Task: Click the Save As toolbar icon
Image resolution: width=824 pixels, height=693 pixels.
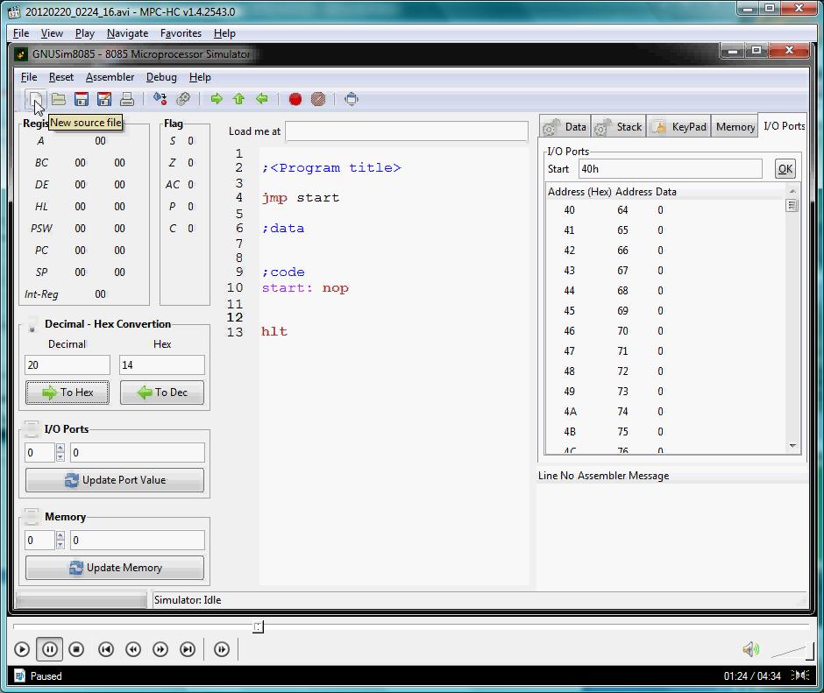Action: coord(104,99)
